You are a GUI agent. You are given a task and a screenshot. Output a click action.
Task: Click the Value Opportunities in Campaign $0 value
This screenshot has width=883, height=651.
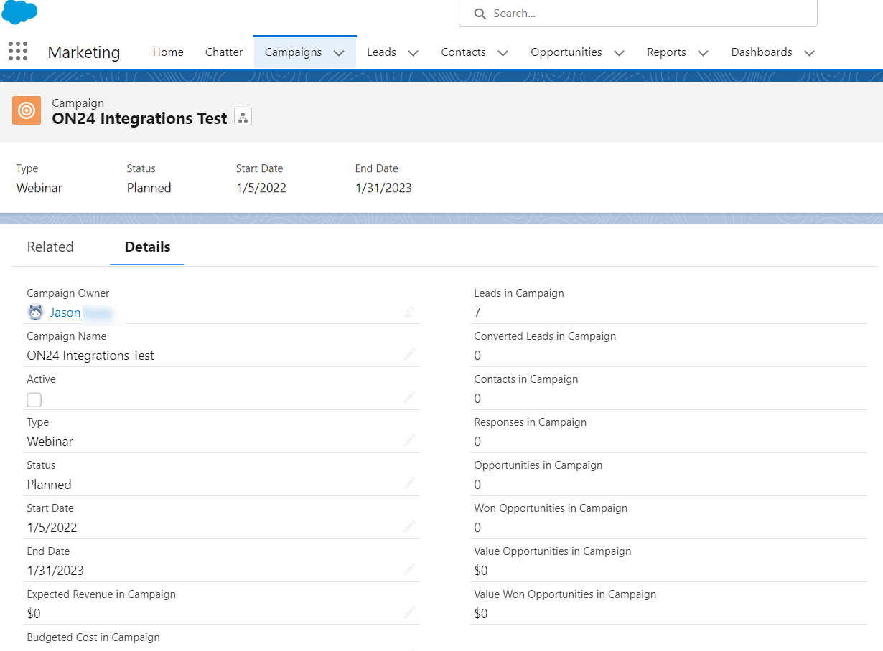point(481,571)
